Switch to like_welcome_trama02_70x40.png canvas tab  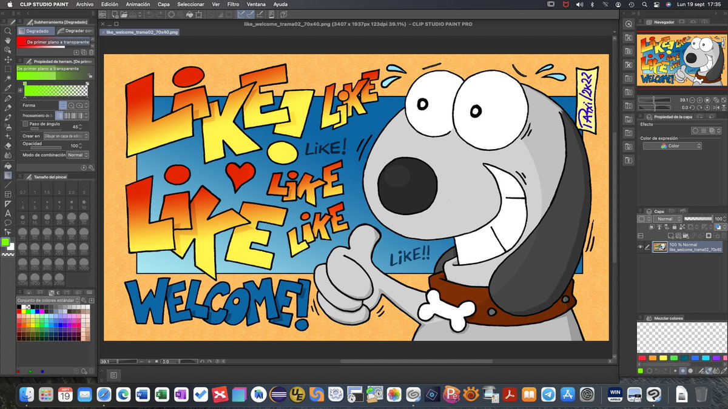139,32
